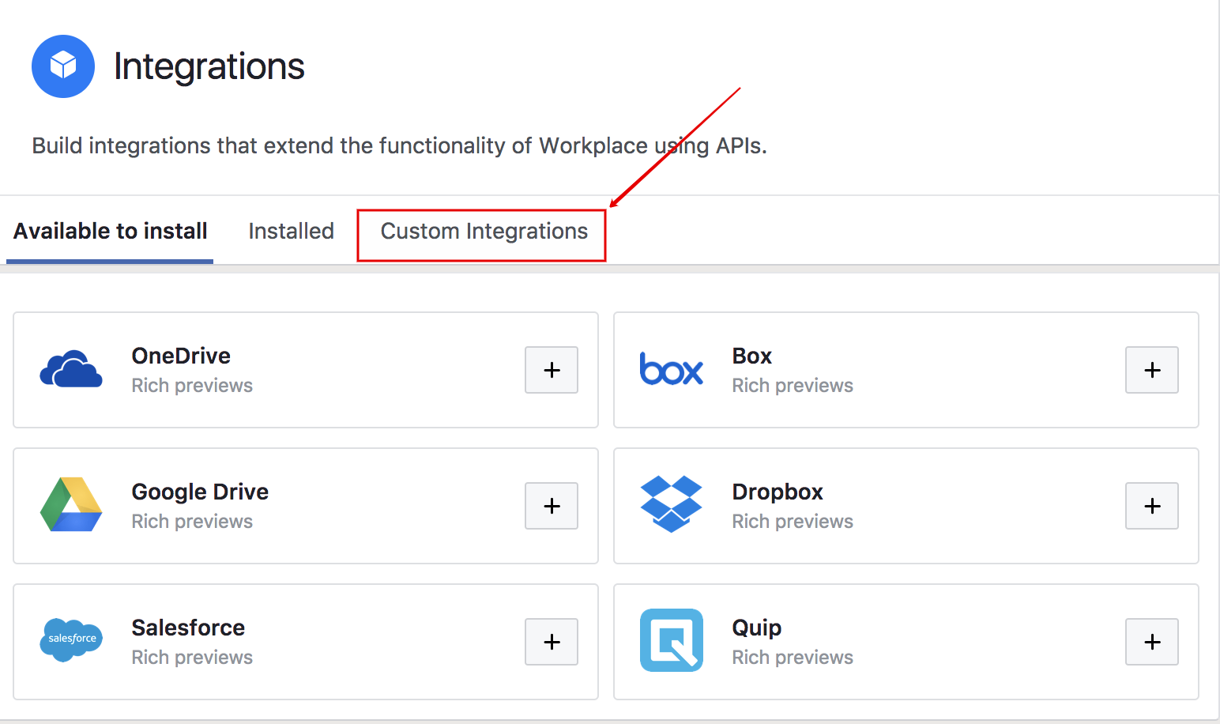Screen dimensions: 1220x724
Task: Install Google Drive using its plus button
Action: (552, 506)
